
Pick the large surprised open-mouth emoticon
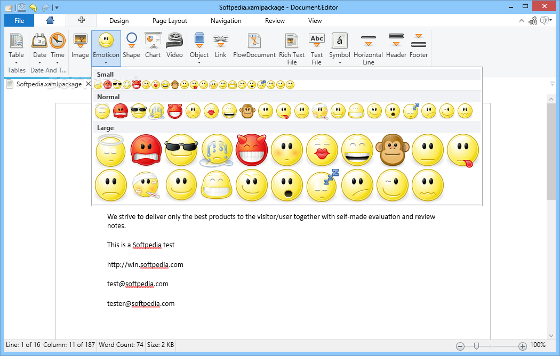coord(287,185)
